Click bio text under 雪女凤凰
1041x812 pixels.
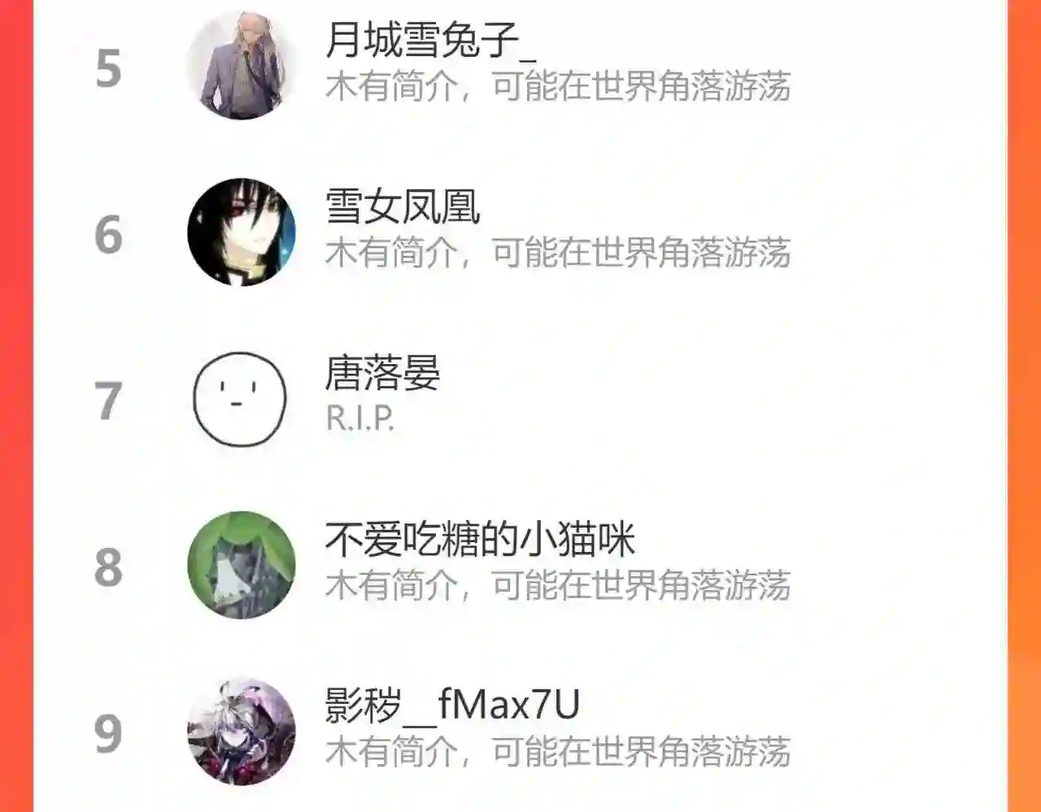tap(558, 253)
